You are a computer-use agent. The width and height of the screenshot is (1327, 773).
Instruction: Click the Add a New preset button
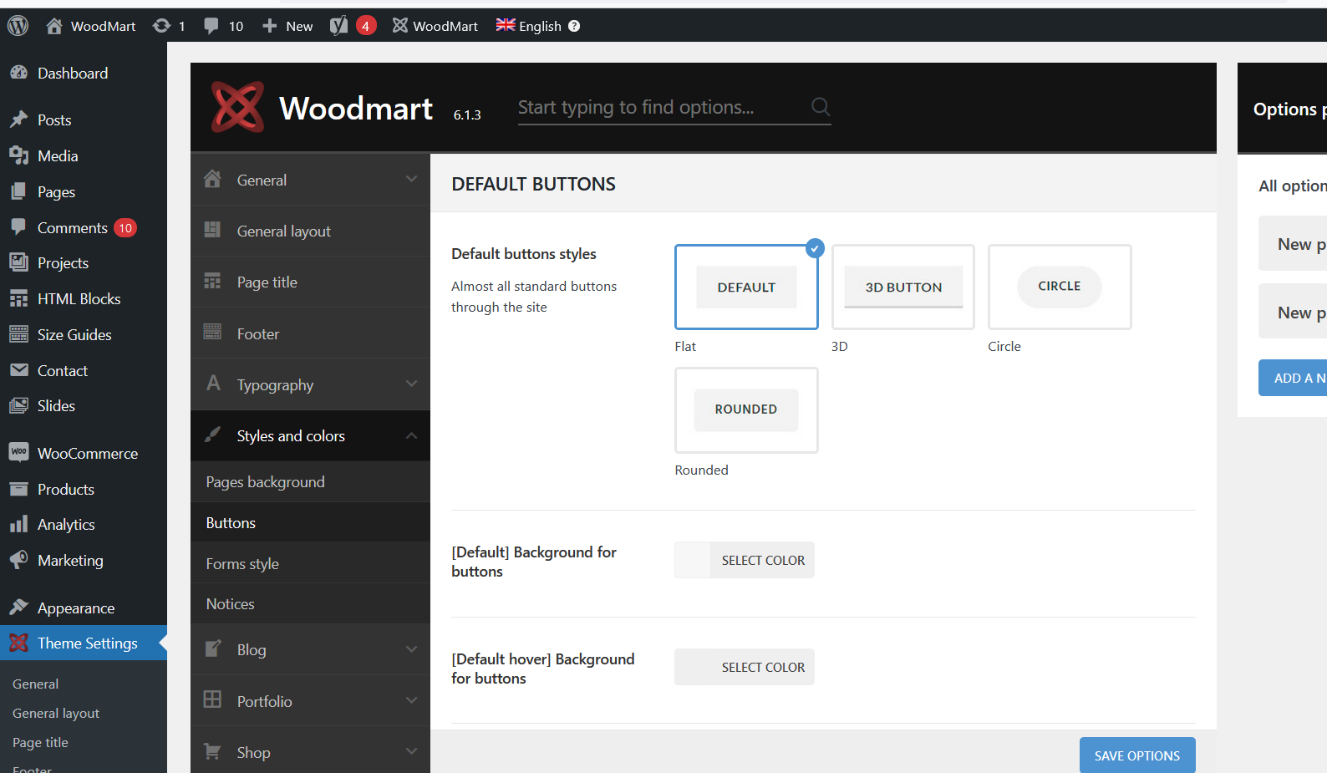(x=1293, y=378)
